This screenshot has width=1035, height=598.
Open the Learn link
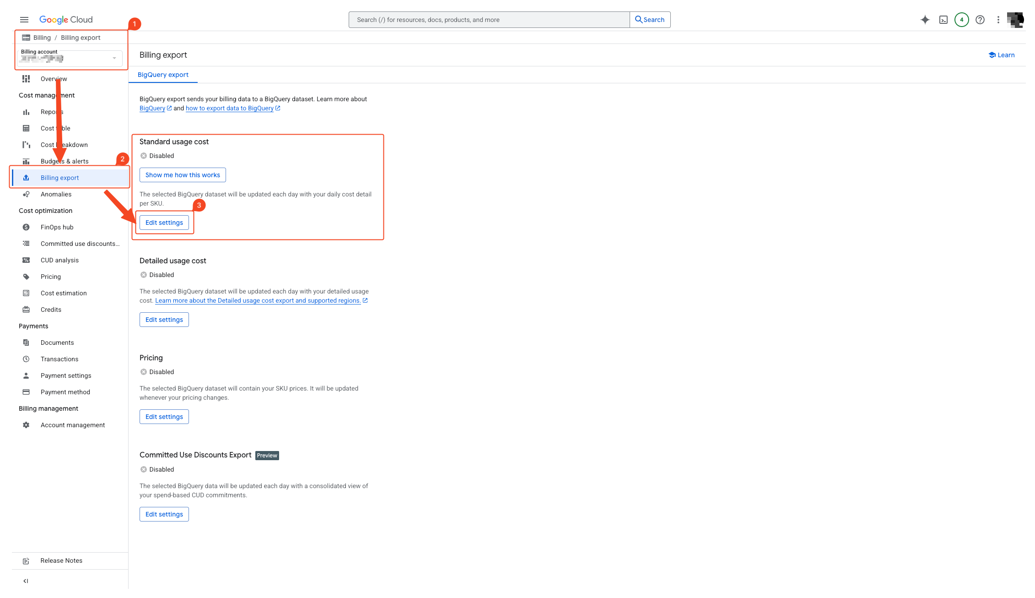point(1001,55)
